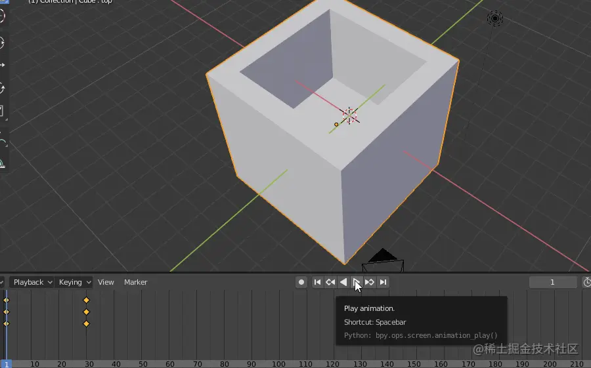Image resolution: width=591 pixels, height=368 pixels.
Task: Click frame 120 on the timeline ruler
Action: (333, 364)
